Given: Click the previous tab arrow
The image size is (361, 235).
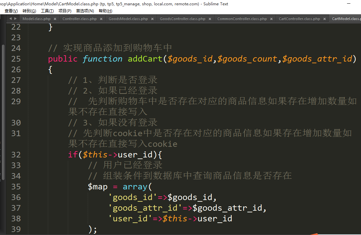Looking at the screenshot, I should [x=10, y=19].
